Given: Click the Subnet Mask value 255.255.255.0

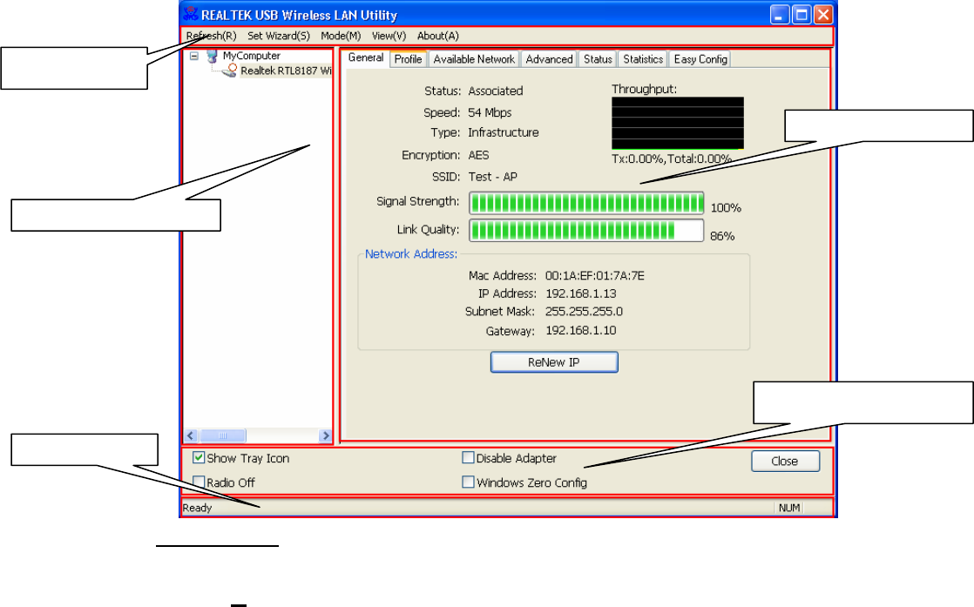Looking at the screenshot, I should [x=584, y=312].
